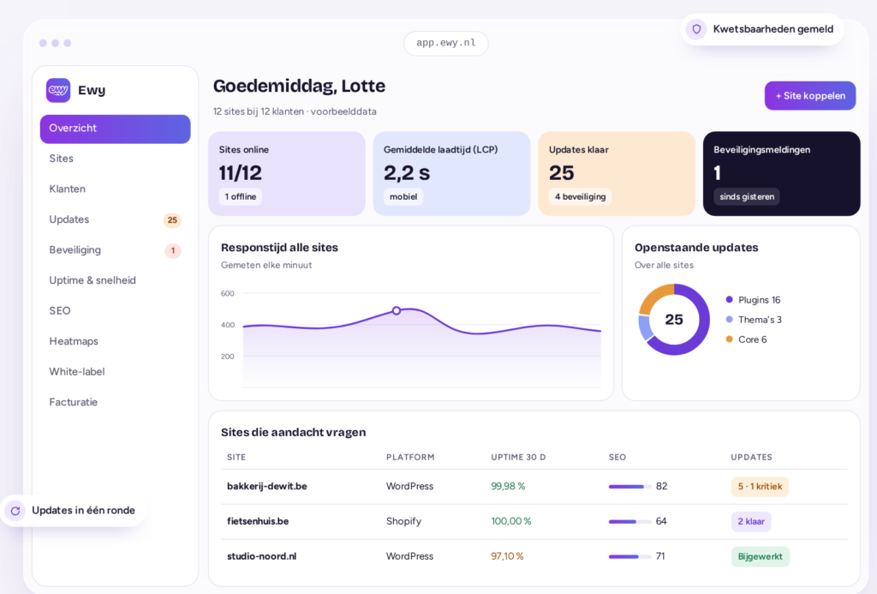Click the blue Thema's legend dot
The height and width of the screenshot is (594, 877).
(x=730, y=319)
